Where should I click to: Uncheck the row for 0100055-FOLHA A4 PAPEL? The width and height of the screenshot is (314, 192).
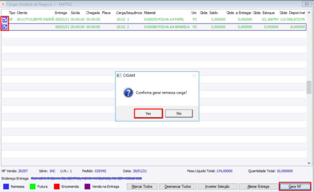[x=5, y=20]
